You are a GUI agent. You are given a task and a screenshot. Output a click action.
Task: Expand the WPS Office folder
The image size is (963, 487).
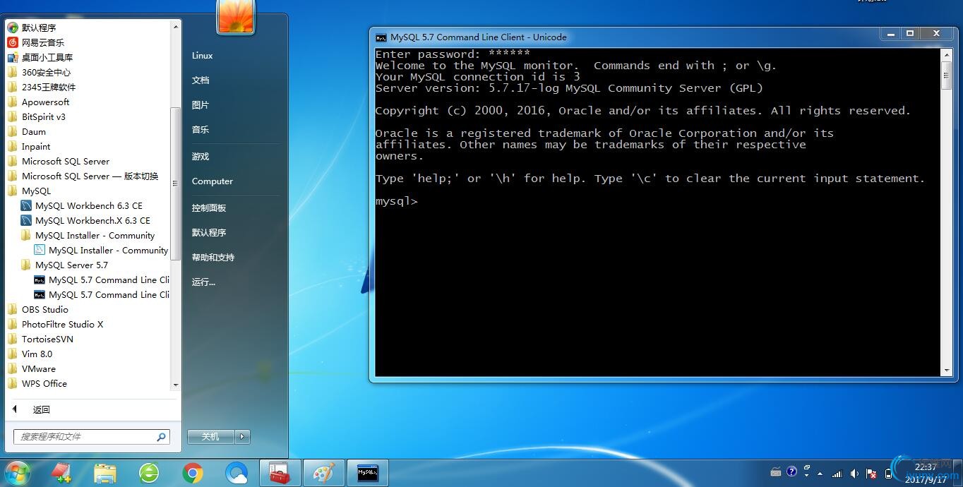(x=44, y=383)
